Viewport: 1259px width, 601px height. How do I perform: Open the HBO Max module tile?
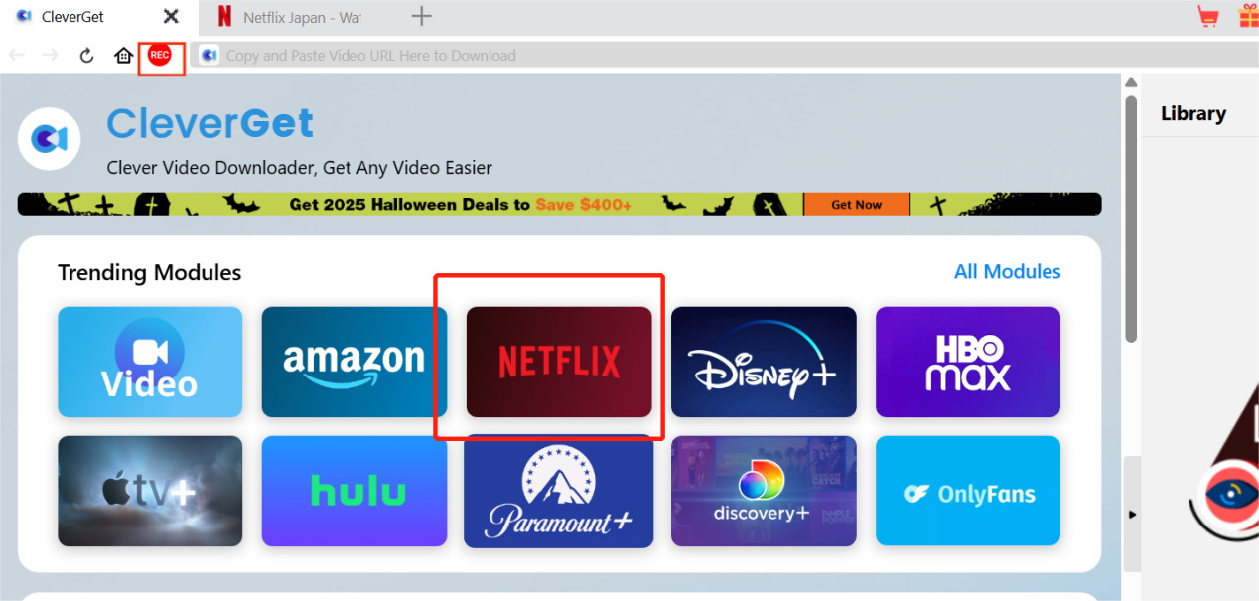pos(968,362)
